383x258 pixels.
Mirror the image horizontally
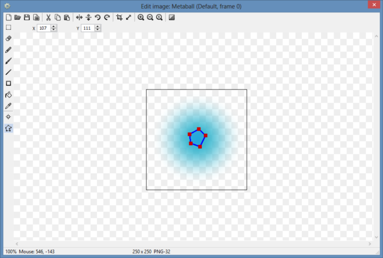(79, 17)
